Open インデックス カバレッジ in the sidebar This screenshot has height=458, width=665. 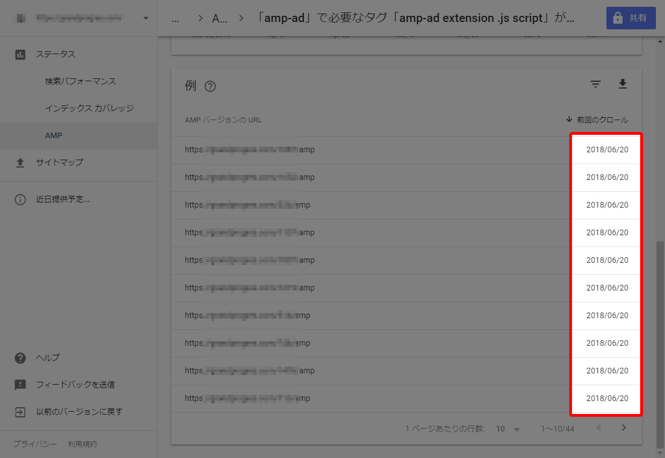89,108
